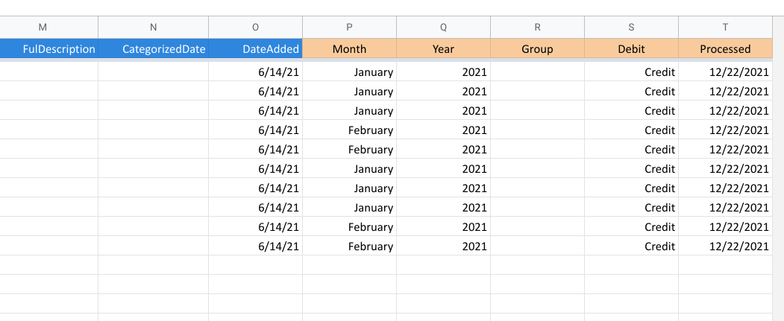This screenshot has height=321, width=784.
Task: Click Credit in the last data row
Action: [x=632, y=246]
